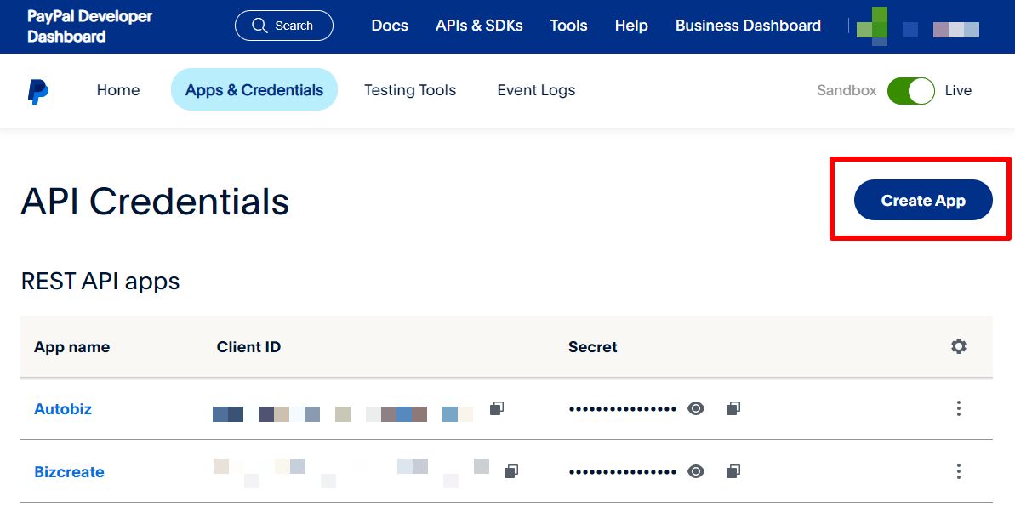Go to the Event Logs tab

[536, 90]
